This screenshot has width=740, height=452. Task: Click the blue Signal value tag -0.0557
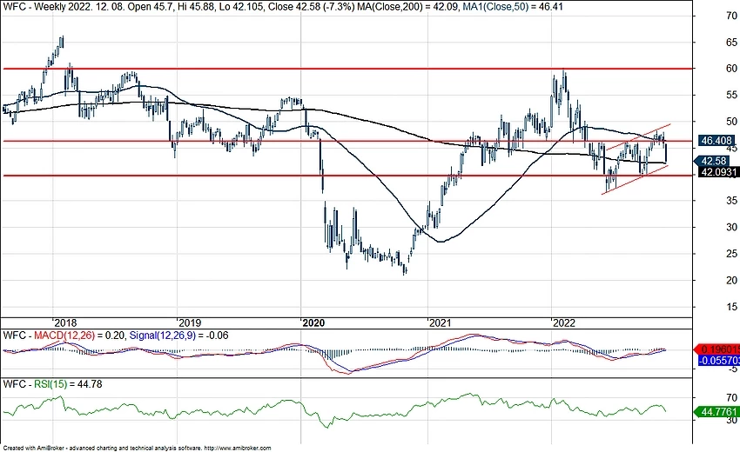[x=719, y=361]
